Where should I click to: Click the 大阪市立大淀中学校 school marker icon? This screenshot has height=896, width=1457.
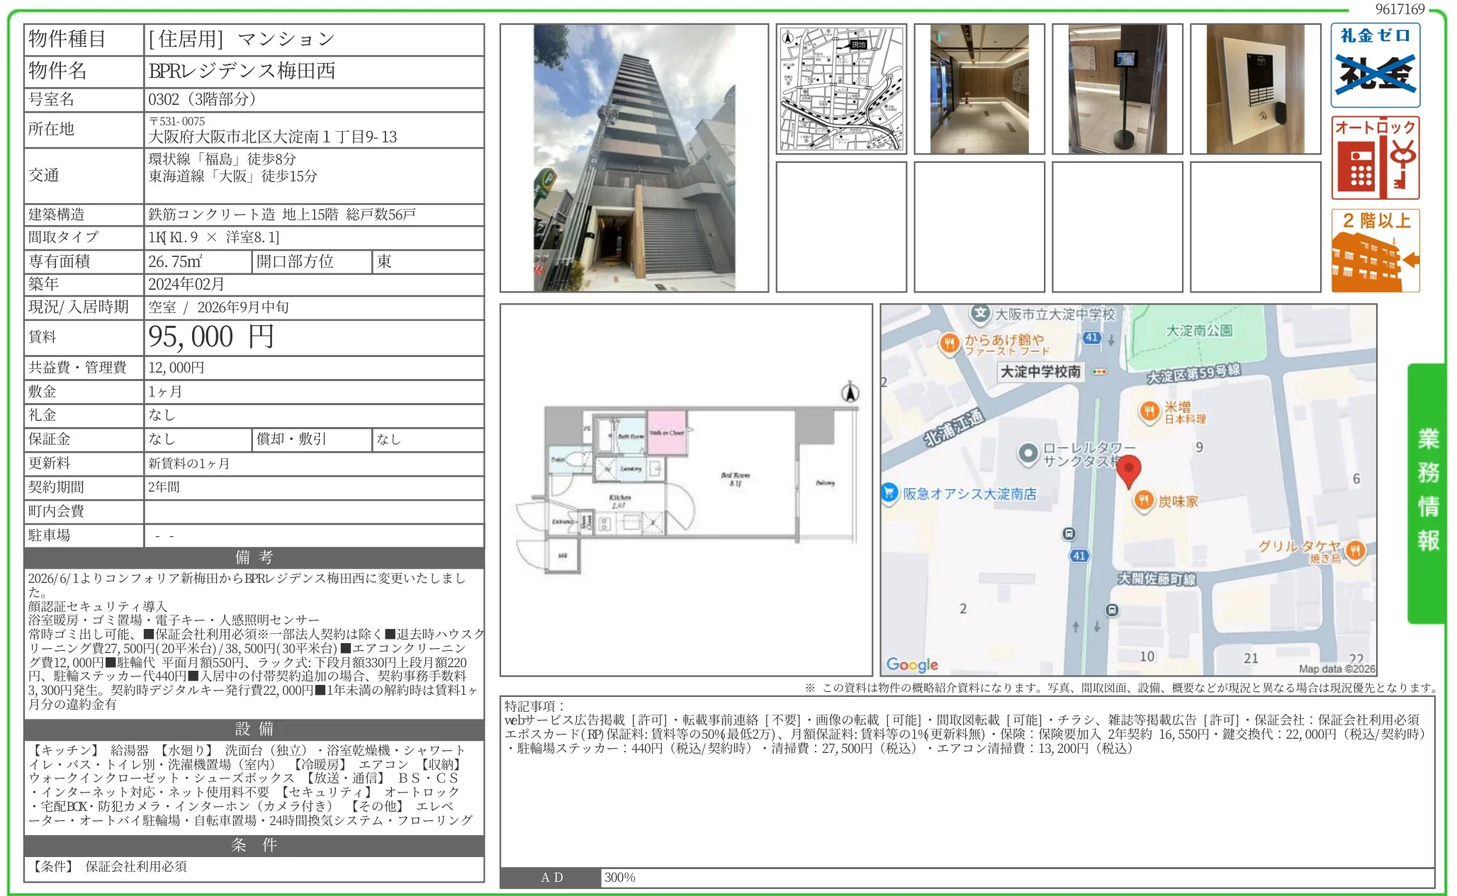pos(980,313)
